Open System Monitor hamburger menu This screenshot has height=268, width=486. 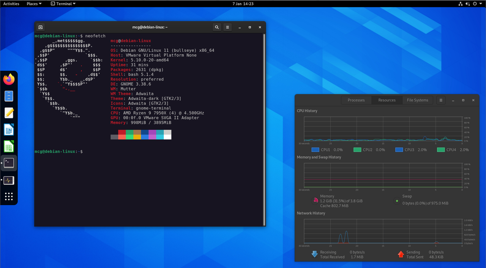tap(441, 100)
